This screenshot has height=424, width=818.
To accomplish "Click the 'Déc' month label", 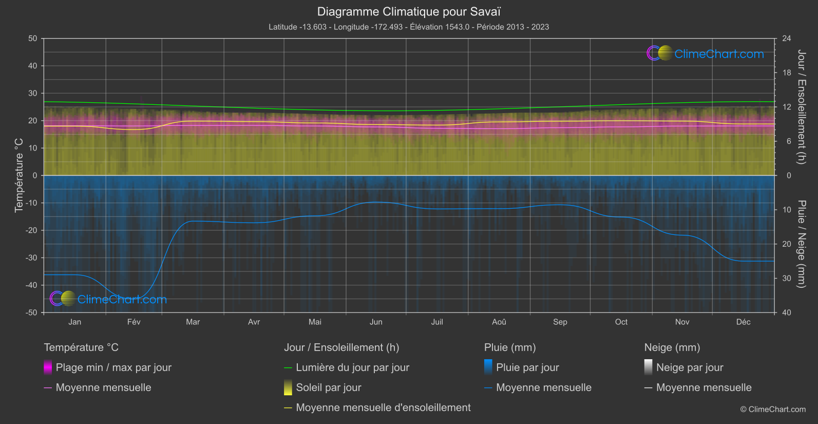I will pyautogui.click(x=744, y=322).
